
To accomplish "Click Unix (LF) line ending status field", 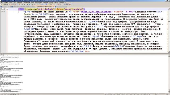I will (148, 94).
